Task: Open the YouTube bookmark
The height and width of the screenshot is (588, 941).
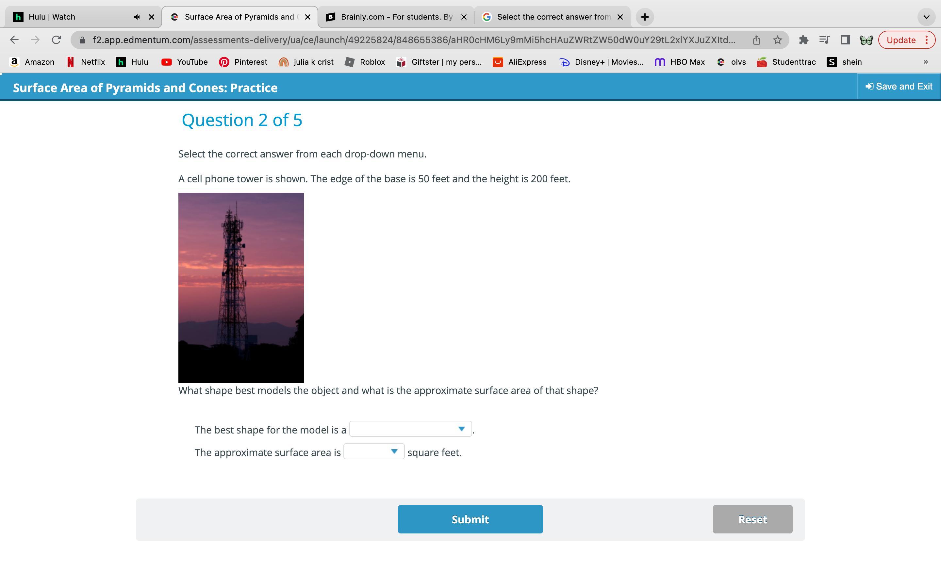Action: (184, 62)
